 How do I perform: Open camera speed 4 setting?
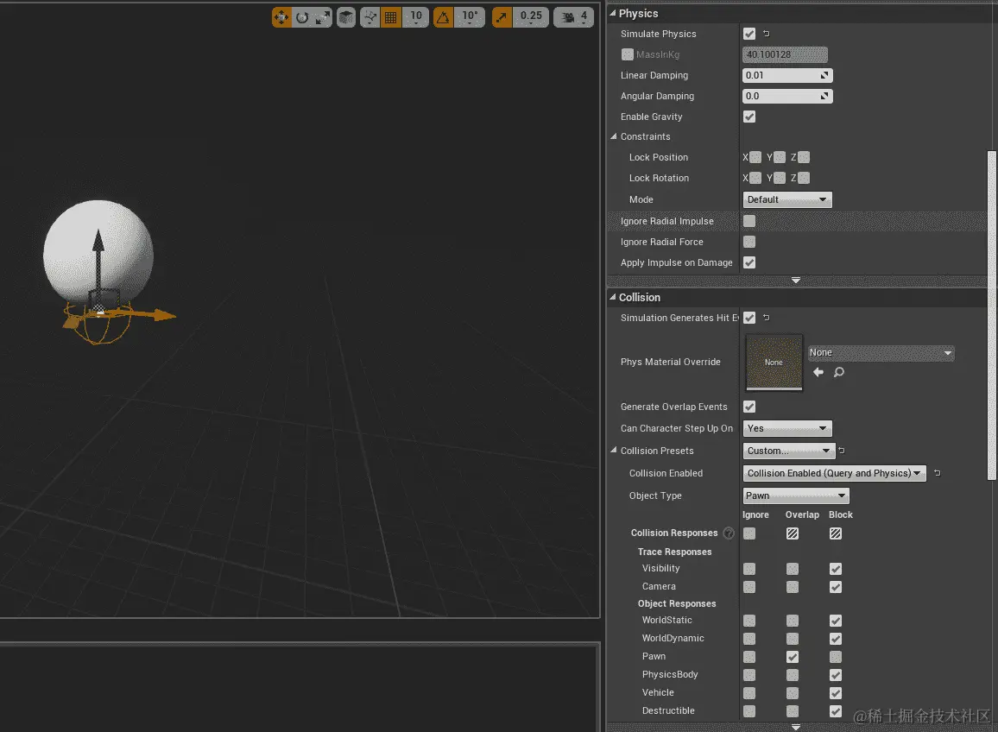573,17
